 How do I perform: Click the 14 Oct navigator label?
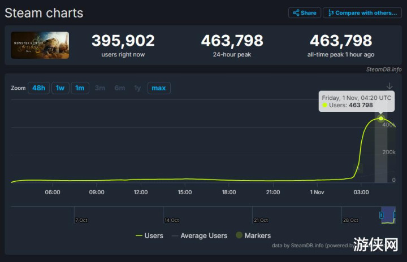point(172,220)
